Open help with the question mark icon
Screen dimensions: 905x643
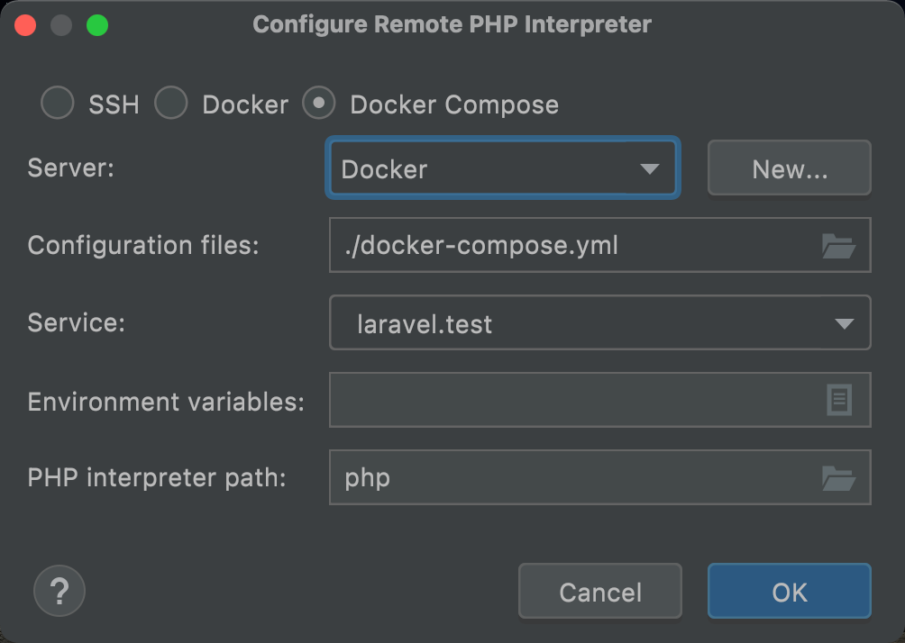[x=59, y=592]
